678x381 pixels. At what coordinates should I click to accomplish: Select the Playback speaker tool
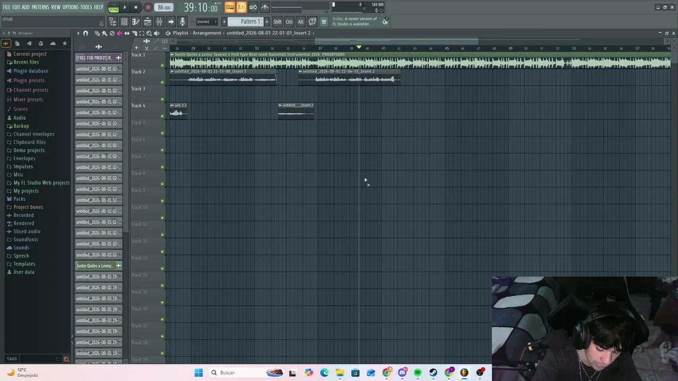(x=156, y=33)
